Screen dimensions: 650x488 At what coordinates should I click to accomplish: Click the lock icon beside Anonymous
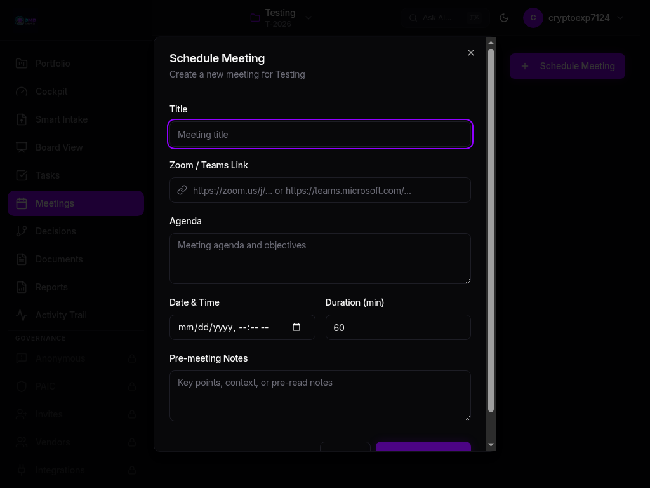[132, 358]
